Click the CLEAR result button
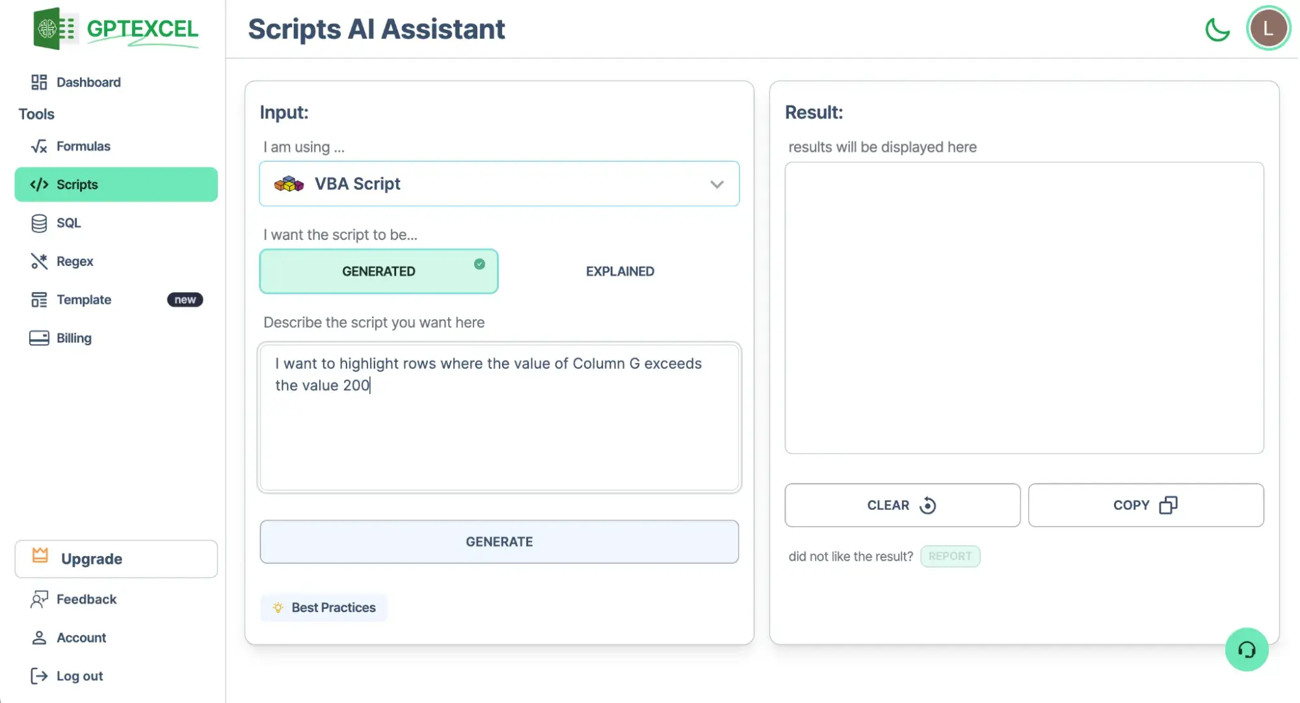The height and width of the screenshot is (703, 1300). [902, 505]
